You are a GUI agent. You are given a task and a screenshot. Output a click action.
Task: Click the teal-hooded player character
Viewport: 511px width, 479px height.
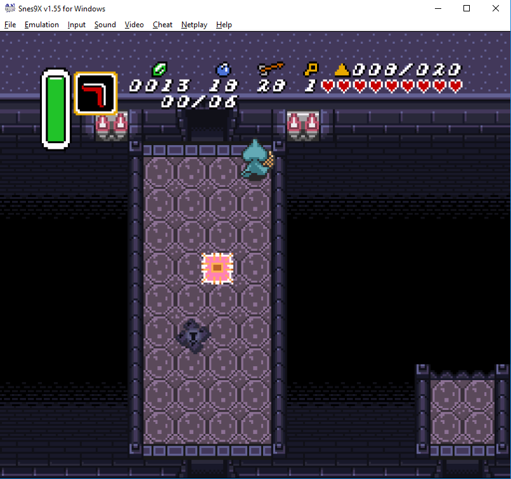coord(256,160)
